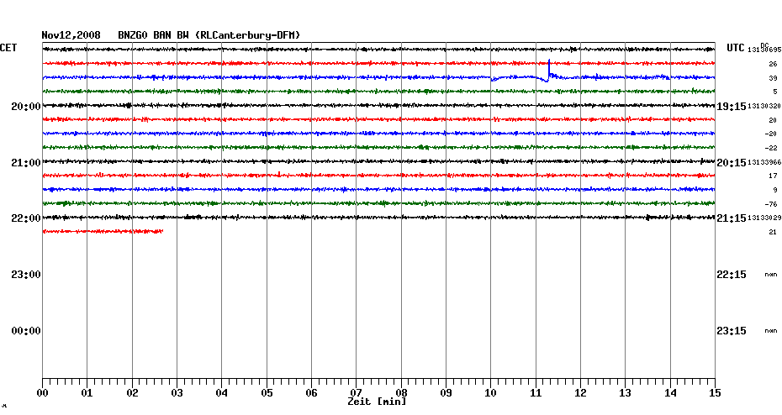Screen dimensions: 782x415
Task: Click the 22:00 CET time label
Action: [x=26, y=218]
